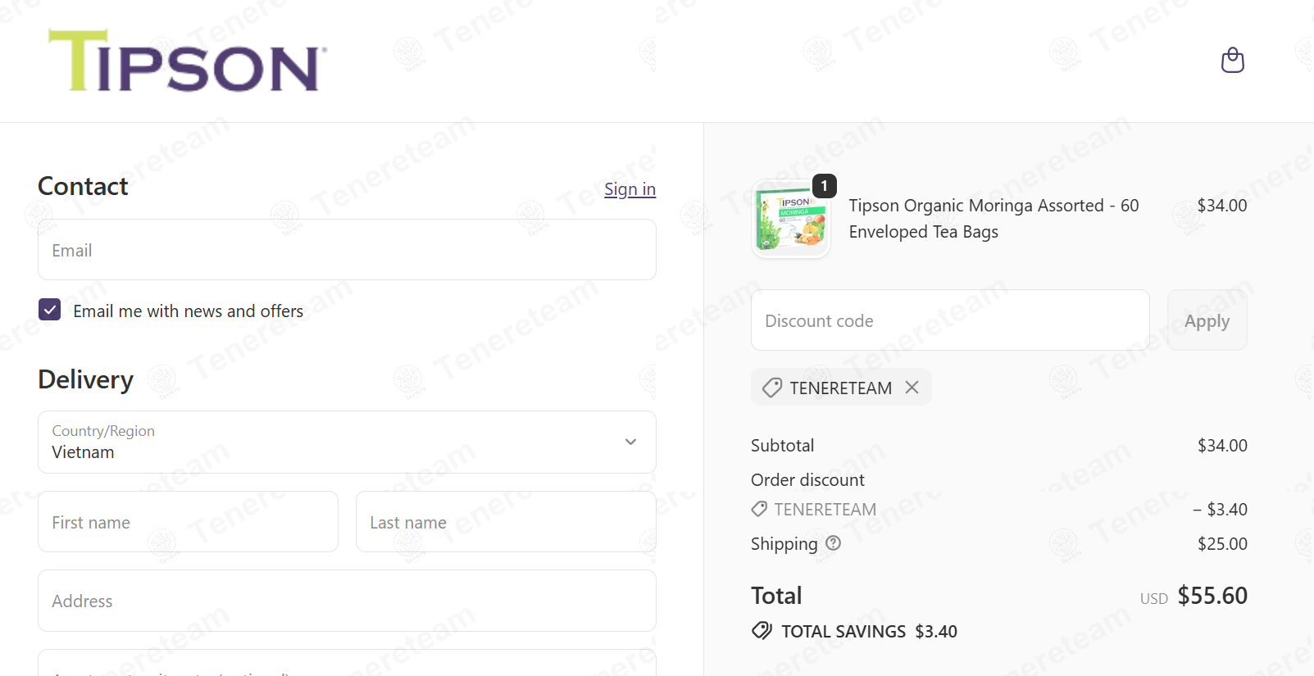Click the $55.60 total amount
Viewport: 1314px width, 676px height.
(x=1212, y=596)
